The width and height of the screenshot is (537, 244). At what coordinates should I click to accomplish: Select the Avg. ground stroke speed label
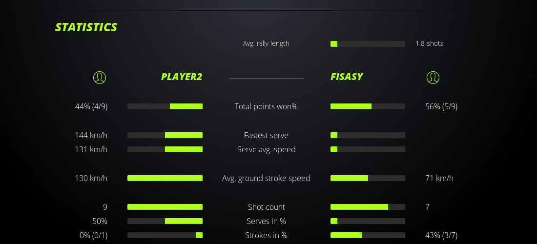pyautogui.click(x=266, y=178)
